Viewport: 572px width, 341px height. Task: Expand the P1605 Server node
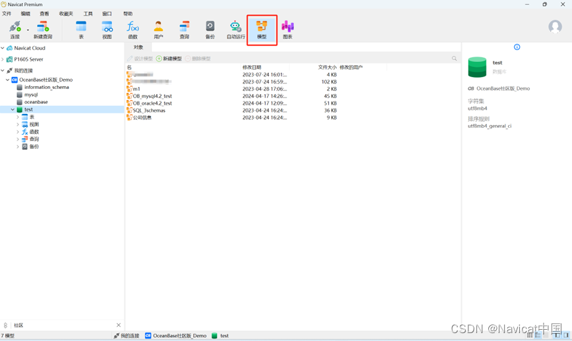(x=3, y=59)
